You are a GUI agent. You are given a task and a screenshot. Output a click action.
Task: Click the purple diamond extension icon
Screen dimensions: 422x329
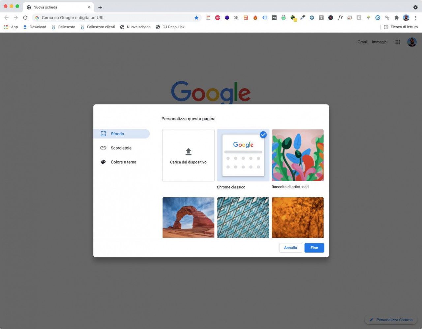[x=227, y=18]
